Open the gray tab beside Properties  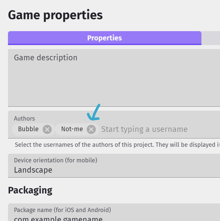[x=211, y=38]
